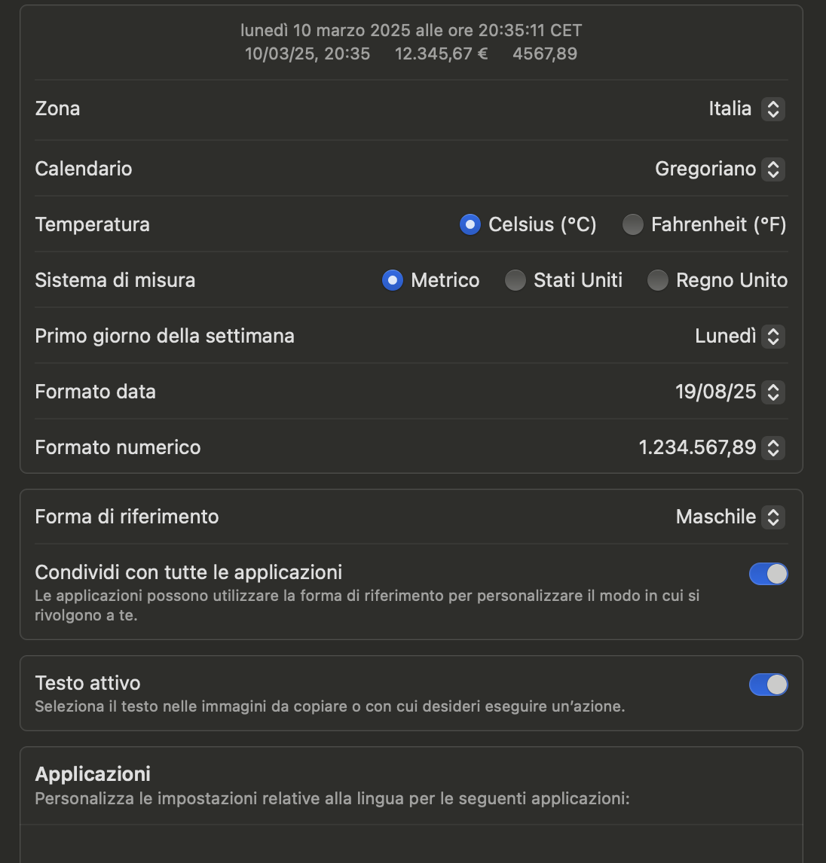
Task: Click the date preview lunedì 10 marzo 2025
Action: (411, 30)
